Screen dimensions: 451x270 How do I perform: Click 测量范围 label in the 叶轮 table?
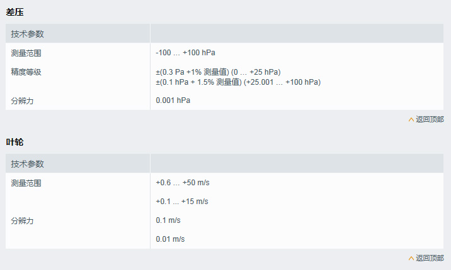pyautogui.click(x=26, y=183)
